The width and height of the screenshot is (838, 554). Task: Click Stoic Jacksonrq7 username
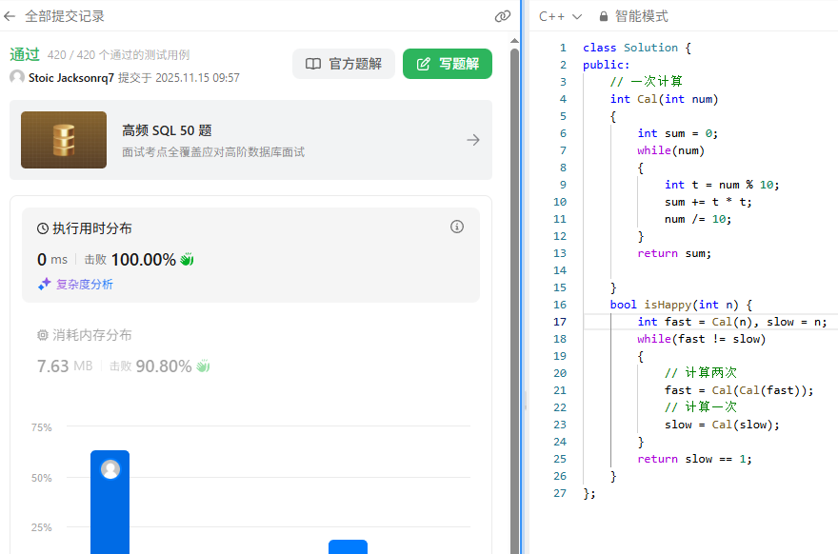pos(71,78)
